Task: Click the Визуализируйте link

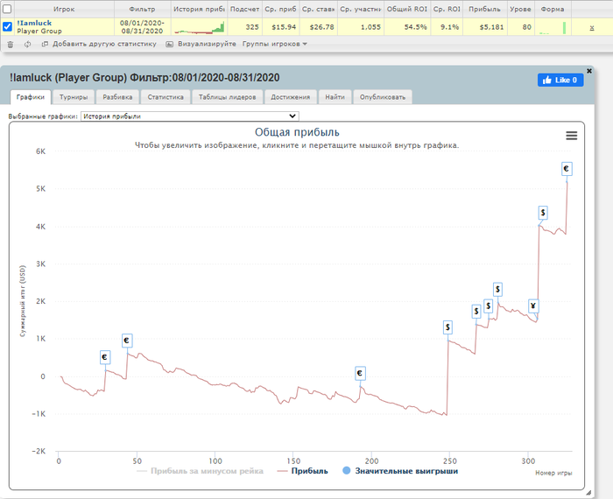Action: [x=207, y=44]
